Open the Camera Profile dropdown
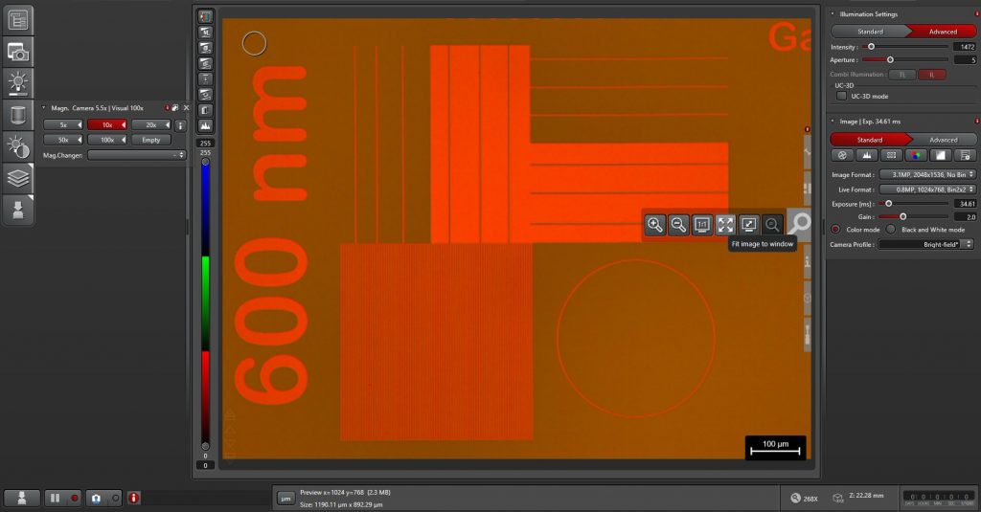Image resolution: width=981 pixels, height=512 pixels. point(925,244)
